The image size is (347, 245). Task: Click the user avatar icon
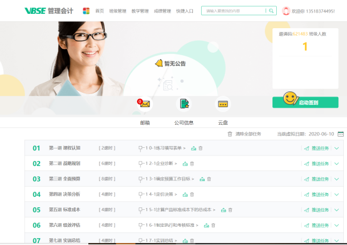click(x=286, y=11)
